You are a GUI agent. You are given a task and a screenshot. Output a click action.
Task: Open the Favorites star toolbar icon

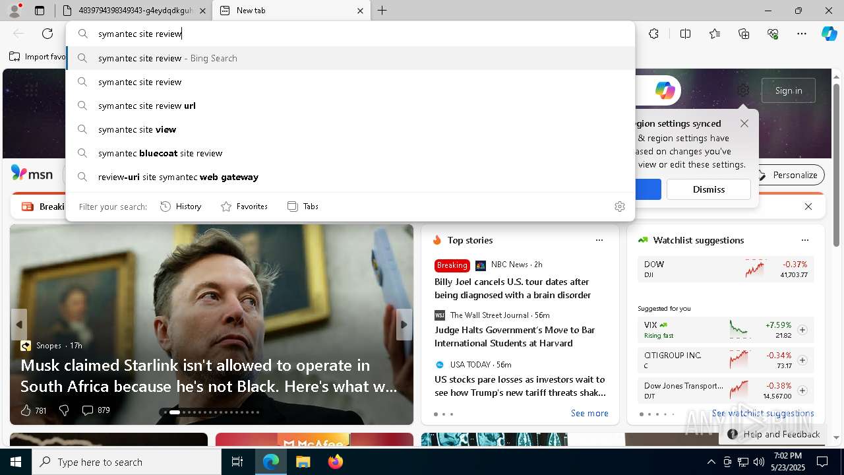click(x=715, y=34)
